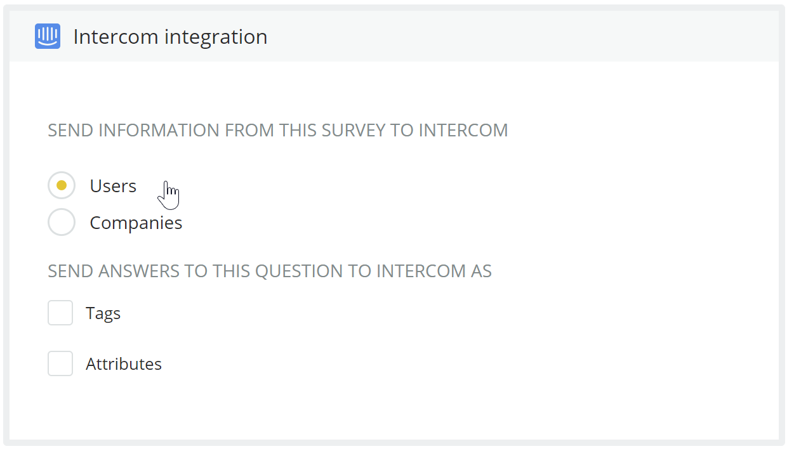Select the Users radio button
The image size is (794, 451).
pyautogui.click(x=62, y=186)
